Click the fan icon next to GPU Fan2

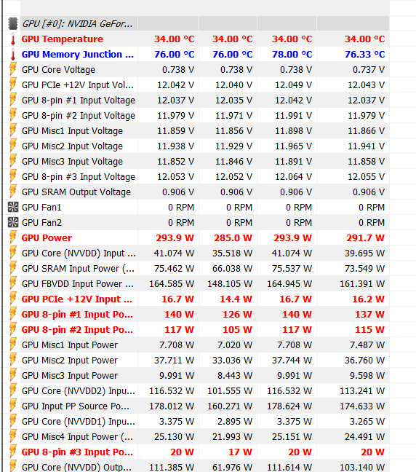[13, 222]
